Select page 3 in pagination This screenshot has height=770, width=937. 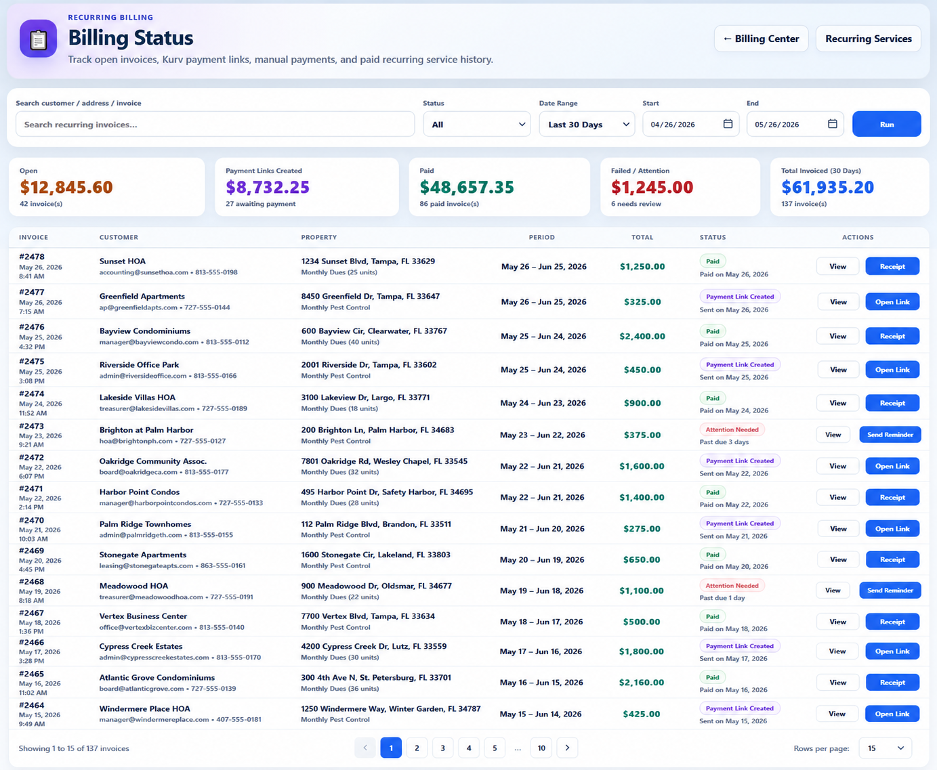(x=442, y=748)
